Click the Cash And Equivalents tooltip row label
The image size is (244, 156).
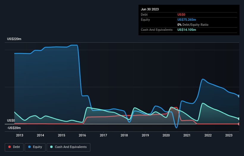coord(157,30)
